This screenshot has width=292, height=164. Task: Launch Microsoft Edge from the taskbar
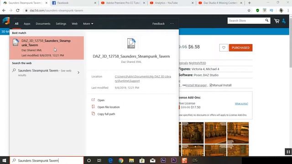pos(110,160)
